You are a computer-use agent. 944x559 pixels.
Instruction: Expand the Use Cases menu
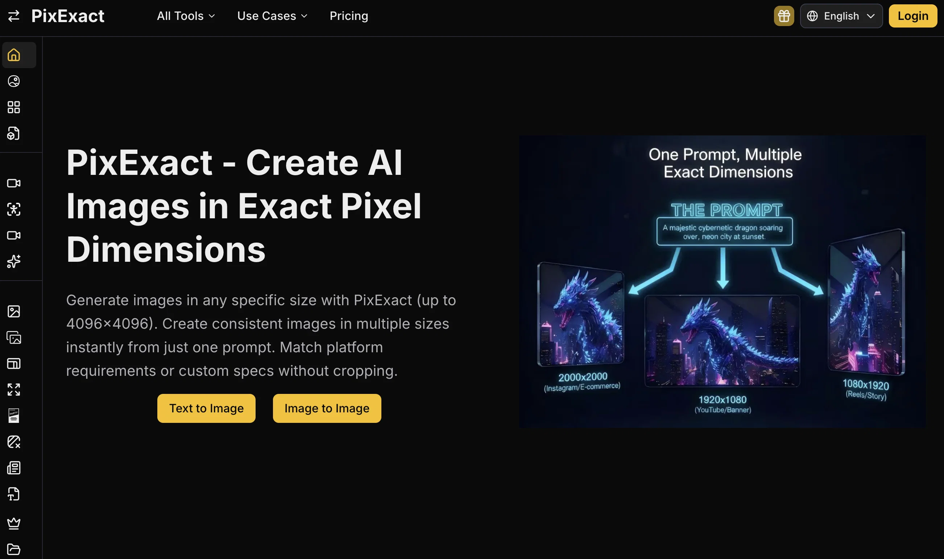tap(272, 16)
